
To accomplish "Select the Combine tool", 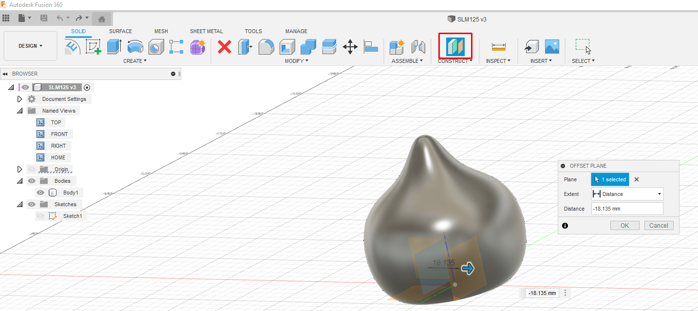I will coord(308,47).
